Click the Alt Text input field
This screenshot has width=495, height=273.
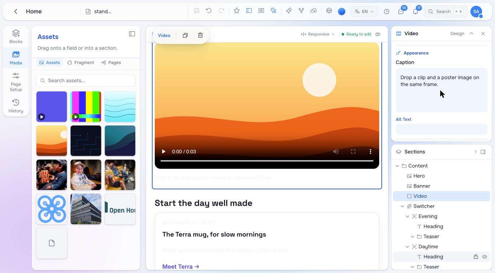click(x=442, y=129)
